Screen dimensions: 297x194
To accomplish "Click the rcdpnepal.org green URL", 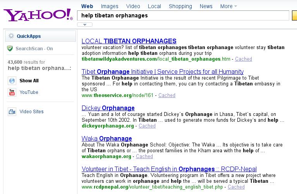I will click(152, 187).
